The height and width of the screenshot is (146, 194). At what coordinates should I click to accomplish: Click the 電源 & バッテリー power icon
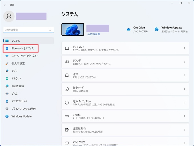point(67,103)
